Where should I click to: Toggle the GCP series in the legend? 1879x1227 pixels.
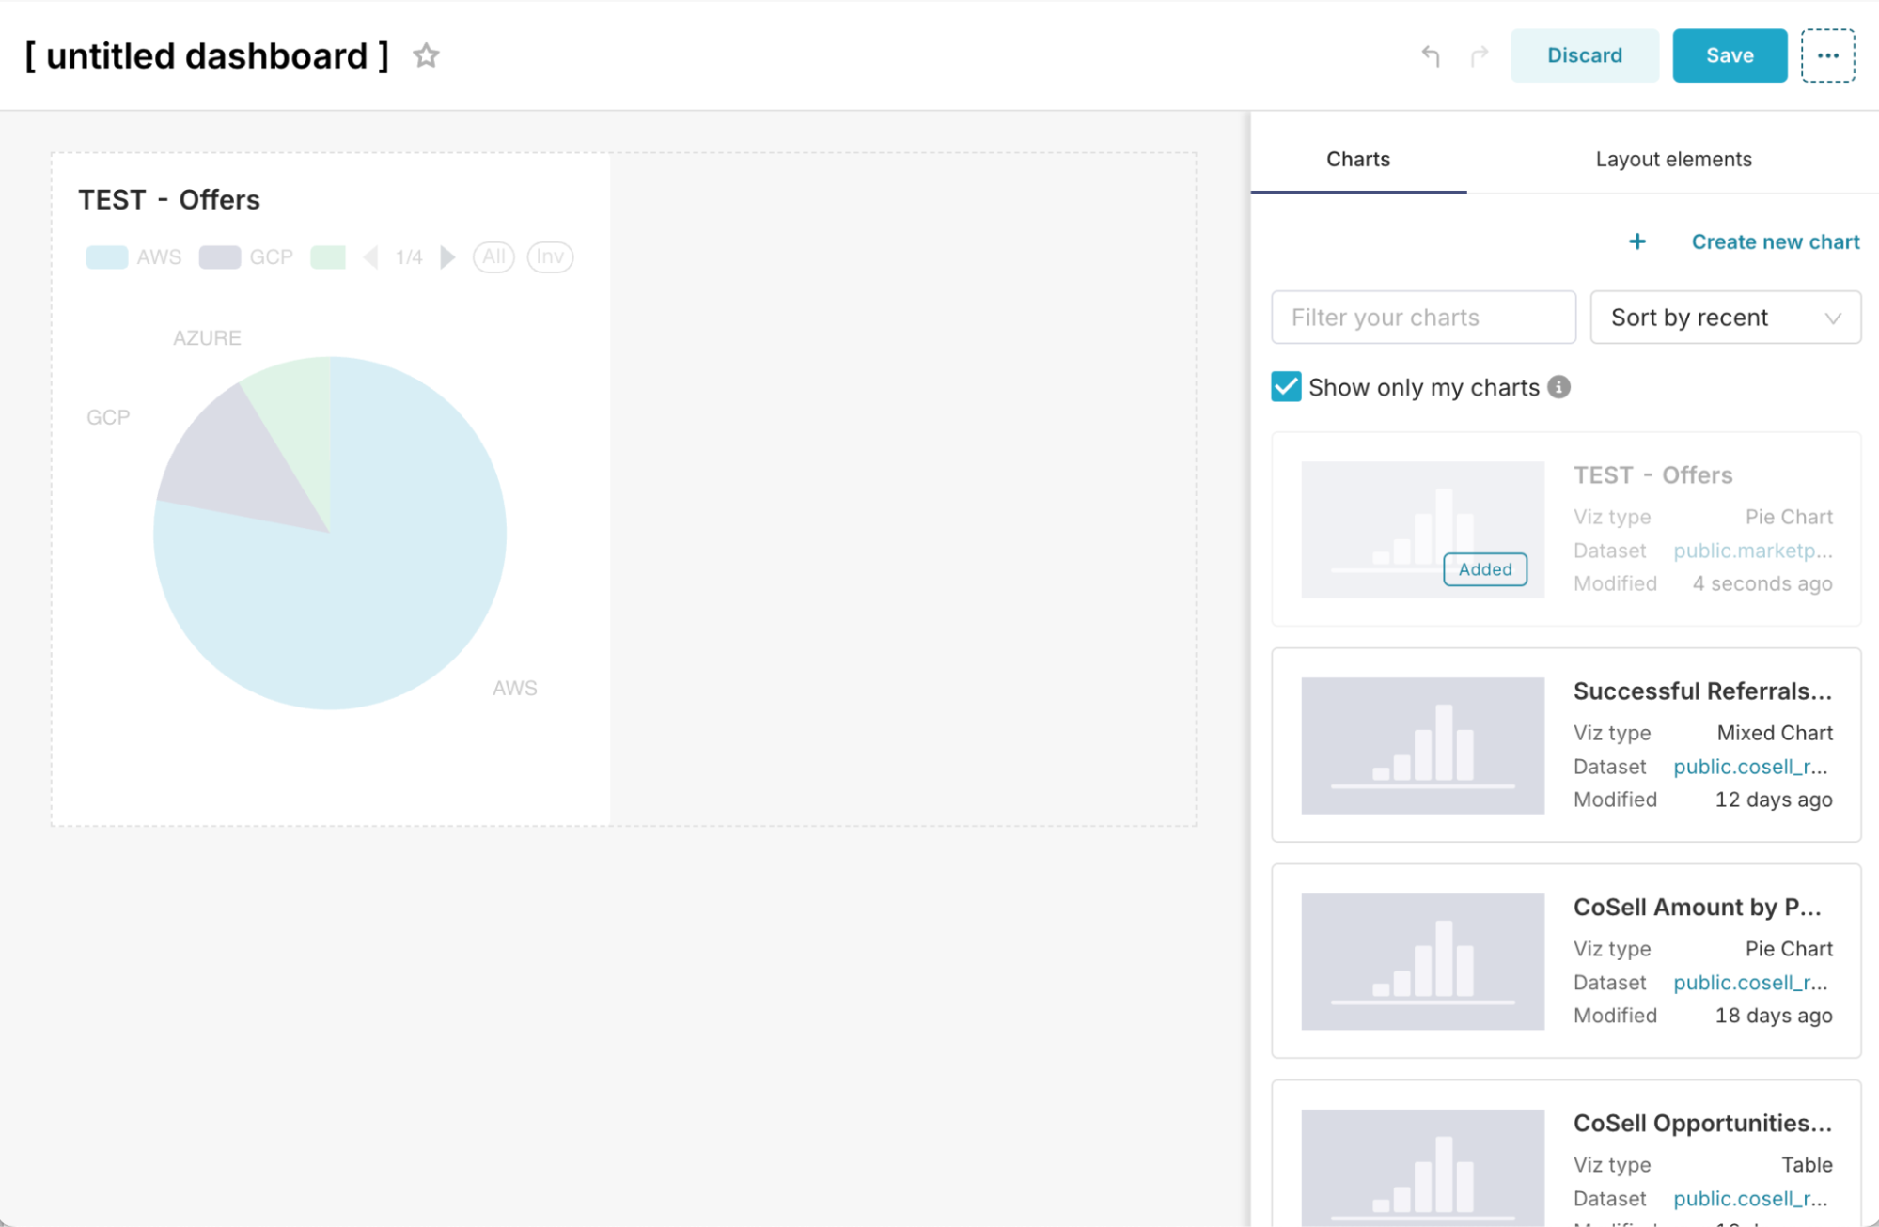pos(247,256)
